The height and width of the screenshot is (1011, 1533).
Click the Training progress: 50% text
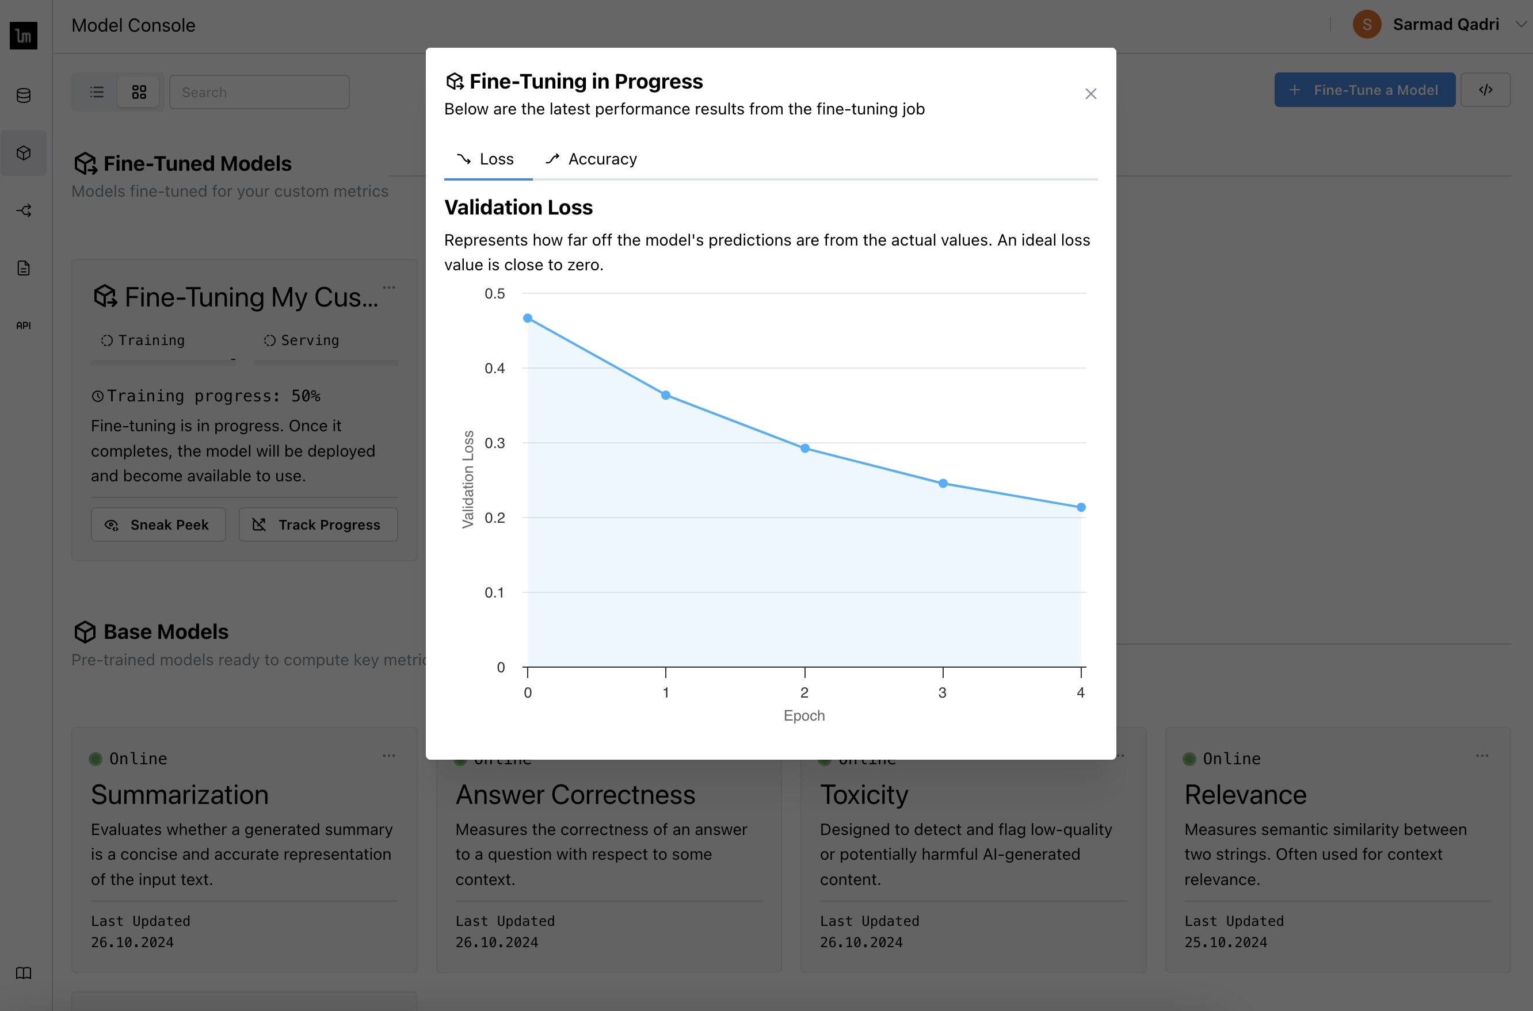(213, 396)
